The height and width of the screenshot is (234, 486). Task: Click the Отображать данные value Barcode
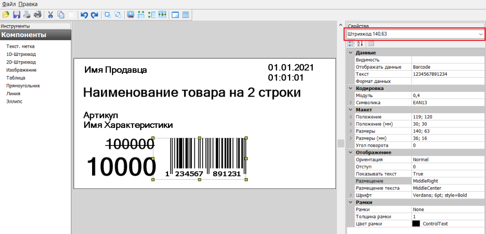[448, 67]
